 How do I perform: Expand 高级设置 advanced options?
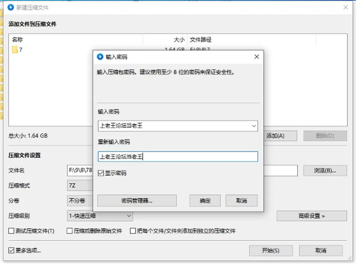click(311, 216)
